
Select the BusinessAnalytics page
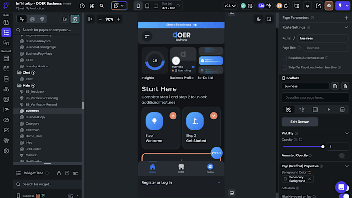[x=38, y=41]
